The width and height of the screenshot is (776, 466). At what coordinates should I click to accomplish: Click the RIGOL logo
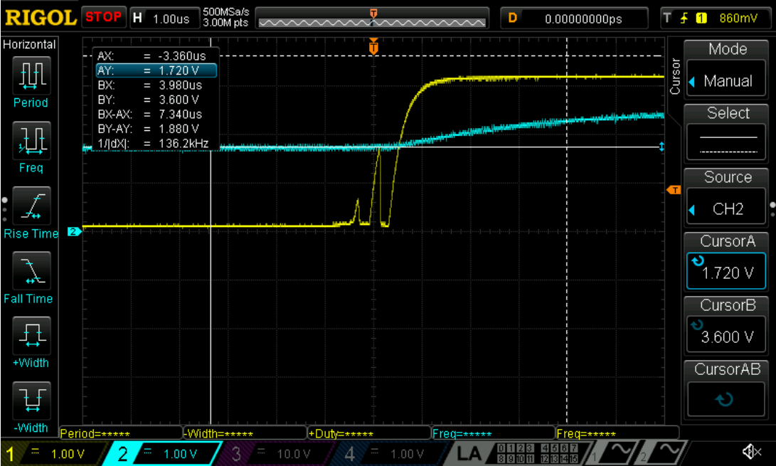(x=41, y=18)
